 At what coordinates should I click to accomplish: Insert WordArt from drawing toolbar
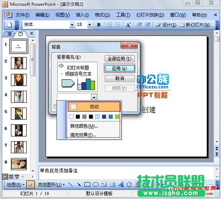(x=121, y=184)
